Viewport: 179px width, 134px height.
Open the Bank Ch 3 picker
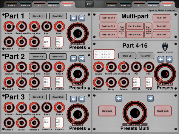[x=47, y=122]
